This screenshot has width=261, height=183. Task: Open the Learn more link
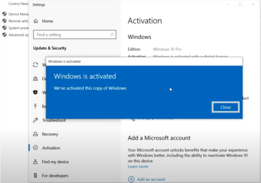[138, 167]
